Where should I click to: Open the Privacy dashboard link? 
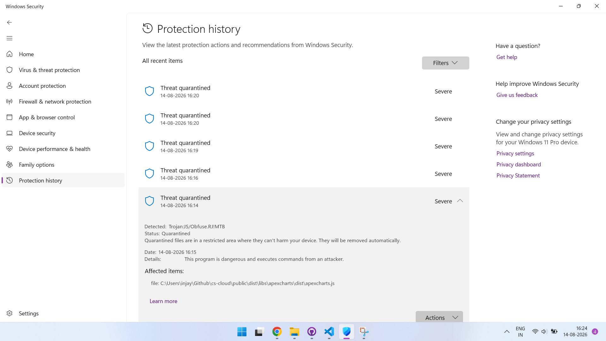pyautogui.click(x=519, y=165)
